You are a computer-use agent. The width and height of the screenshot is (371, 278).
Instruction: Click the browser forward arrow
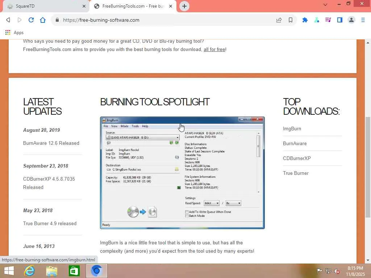click(x=20, y=20)
